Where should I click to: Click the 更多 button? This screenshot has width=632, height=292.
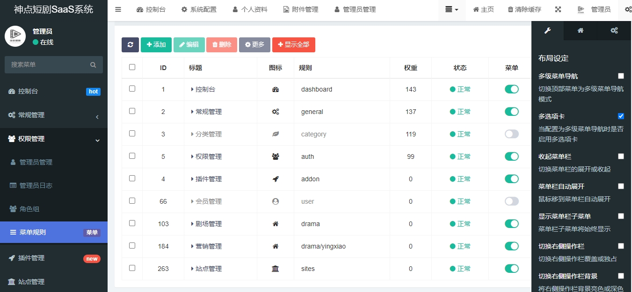pos(254,45)
